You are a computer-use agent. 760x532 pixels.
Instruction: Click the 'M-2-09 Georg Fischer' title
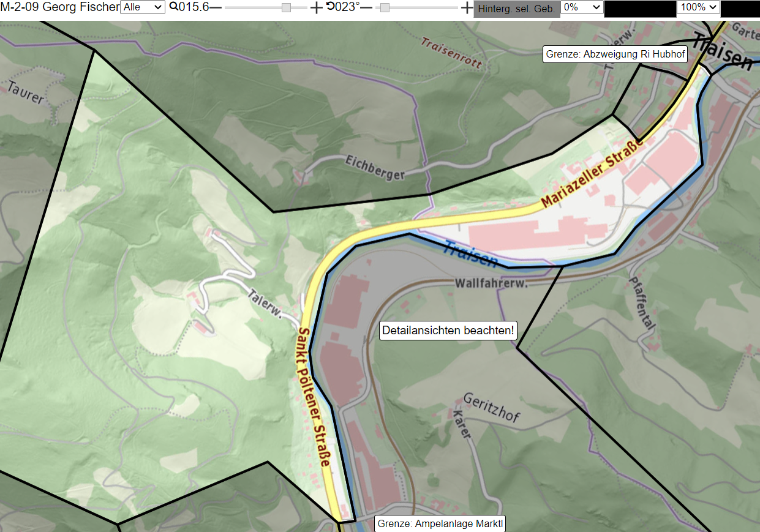point(60,7)
